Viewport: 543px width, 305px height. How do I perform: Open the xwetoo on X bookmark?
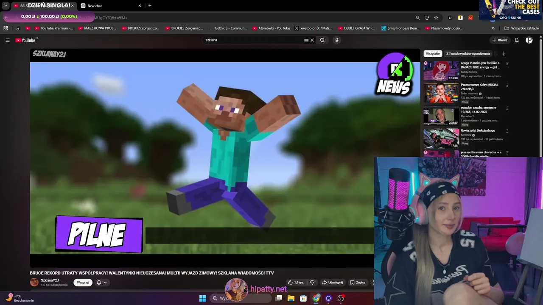313,28
